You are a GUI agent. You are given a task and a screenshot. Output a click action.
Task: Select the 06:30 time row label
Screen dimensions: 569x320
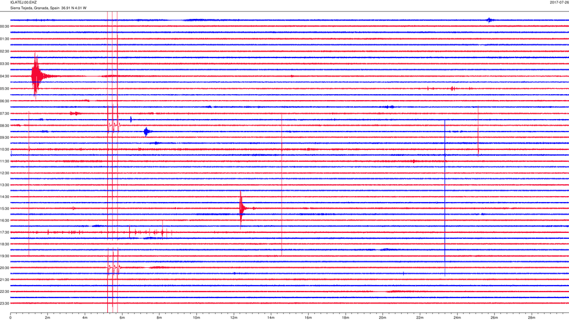[5, 101]
